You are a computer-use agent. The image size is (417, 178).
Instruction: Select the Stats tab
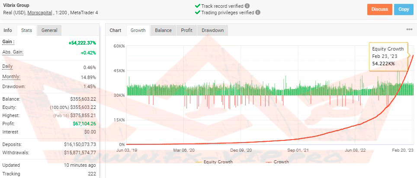click(x=26, y=30)
